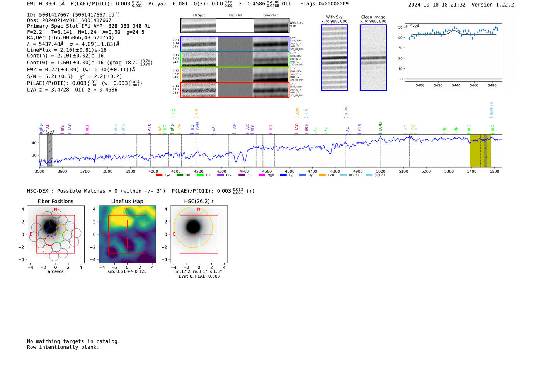
Task: Click the EWr = 0.22(±0.09) line
Action: tap(81, 70)
